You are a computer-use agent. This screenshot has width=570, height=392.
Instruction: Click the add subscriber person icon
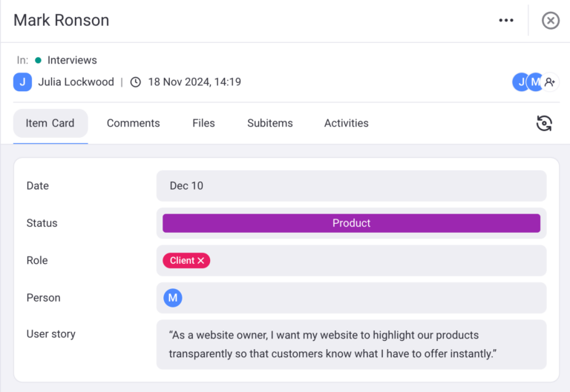coord(550,82)
